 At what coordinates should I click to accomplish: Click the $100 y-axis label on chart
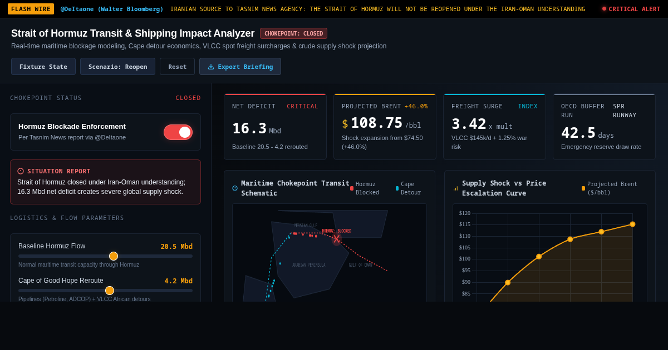coord(465,259)
